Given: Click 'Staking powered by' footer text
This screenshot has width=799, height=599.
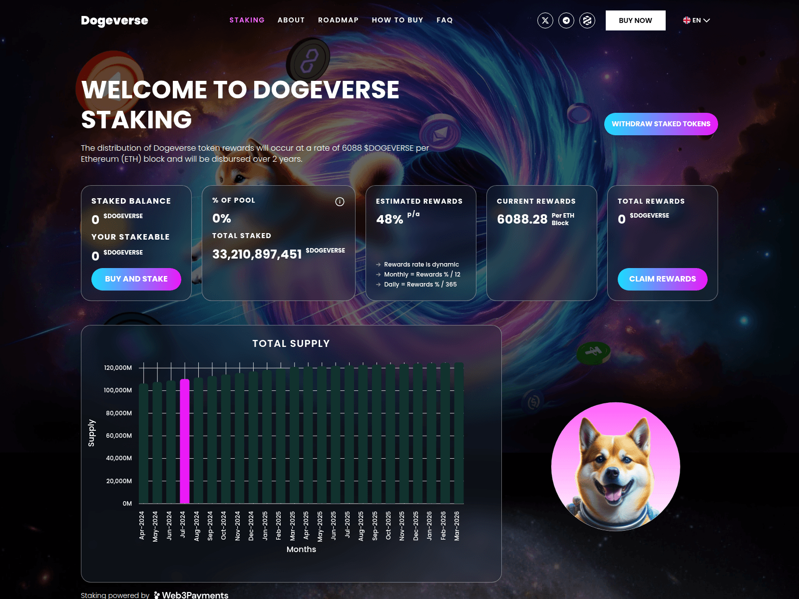Looking at the screenshot, I should click(115, 595).
